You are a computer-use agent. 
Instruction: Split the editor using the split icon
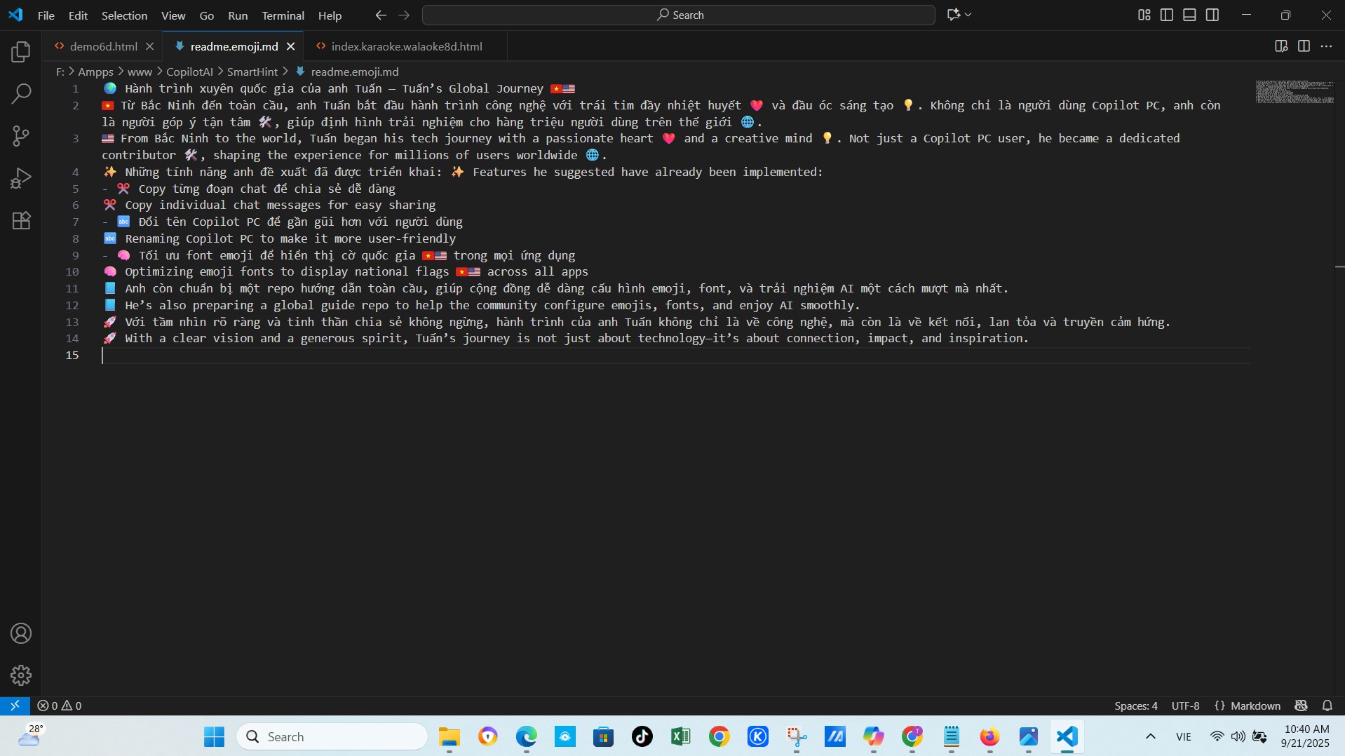[x=1305, y=46]
